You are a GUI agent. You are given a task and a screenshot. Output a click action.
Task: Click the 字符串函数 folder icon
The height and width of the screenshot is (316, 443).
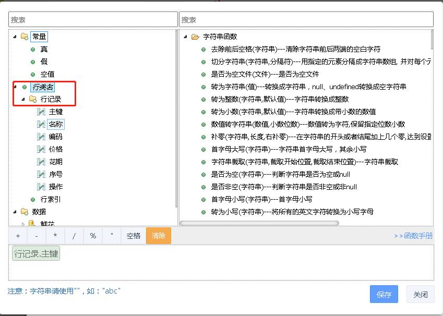(x=195, y=37)
